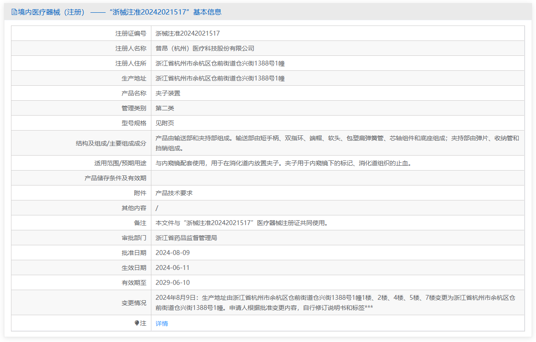Click structure description starting 产品由输送部和夹持部组成
Screen dimensions: 536x342
point(338,143)
